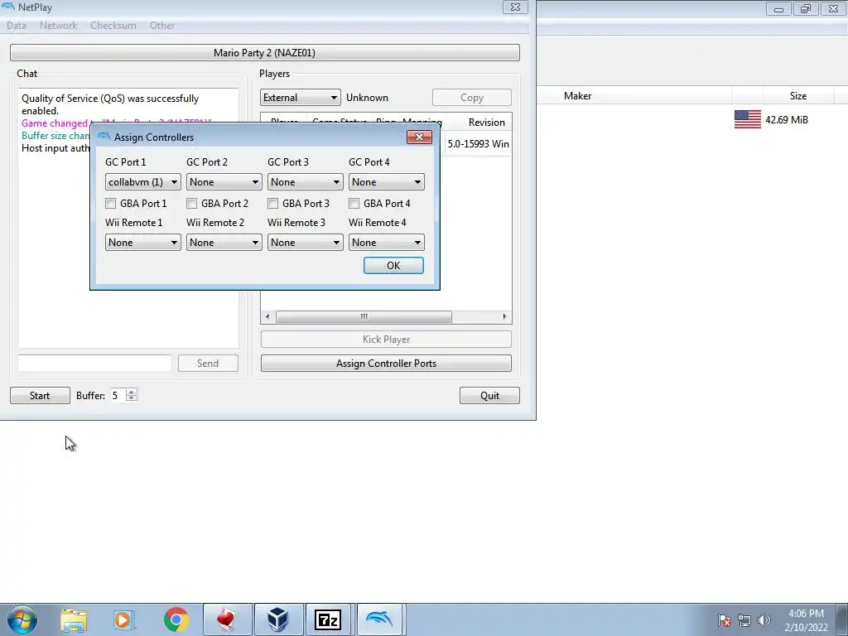The width and height of the screenshot is (848, 636).
Task: Click the Mario Party 2 (NAZE01) game button
Action: click(264, 52)
